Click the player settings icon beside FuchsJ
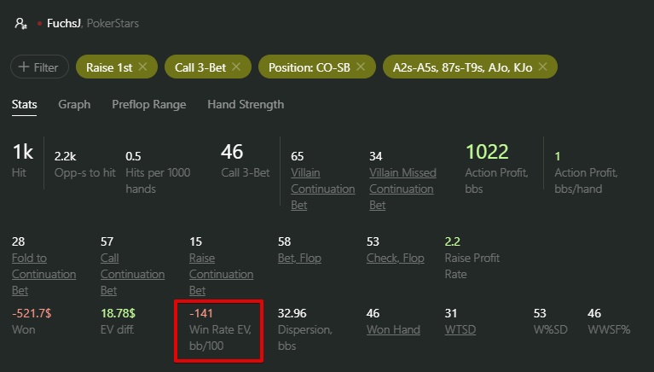The width and height of the screenshot is (654, 372). point(20,23)
